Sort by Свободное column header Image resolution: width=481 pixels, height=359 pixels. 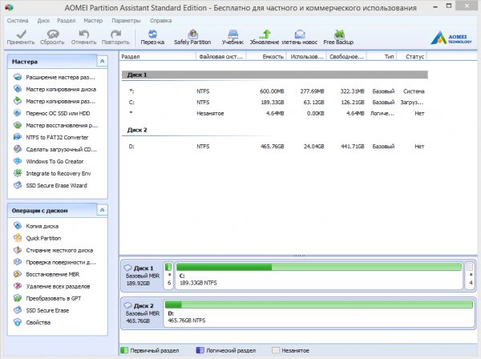coord(346,56)
